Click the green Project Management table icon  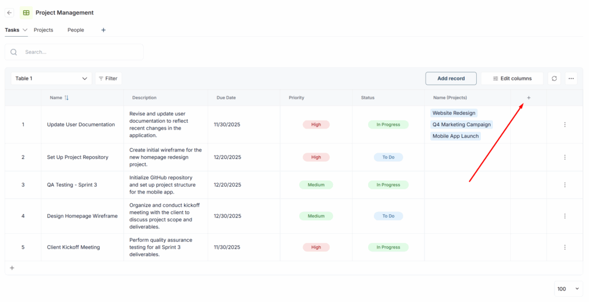tap(26, 13)
